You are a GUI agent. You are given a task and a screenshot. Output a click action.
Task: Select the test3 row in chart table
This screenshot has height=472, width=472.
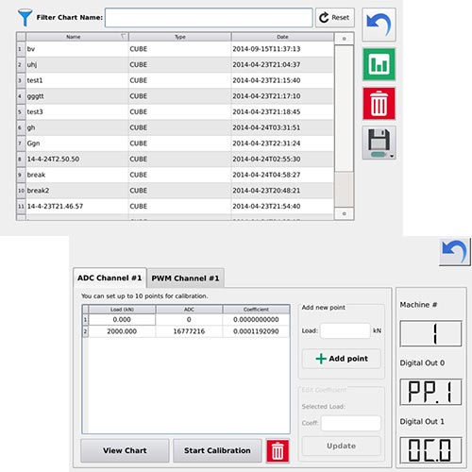tap(175, 111)
